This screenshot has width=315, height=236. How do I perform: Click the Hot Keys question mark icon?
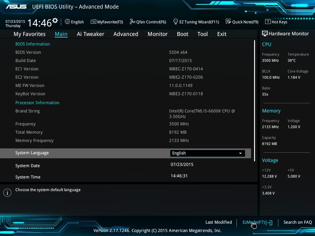tap(268, 22)
